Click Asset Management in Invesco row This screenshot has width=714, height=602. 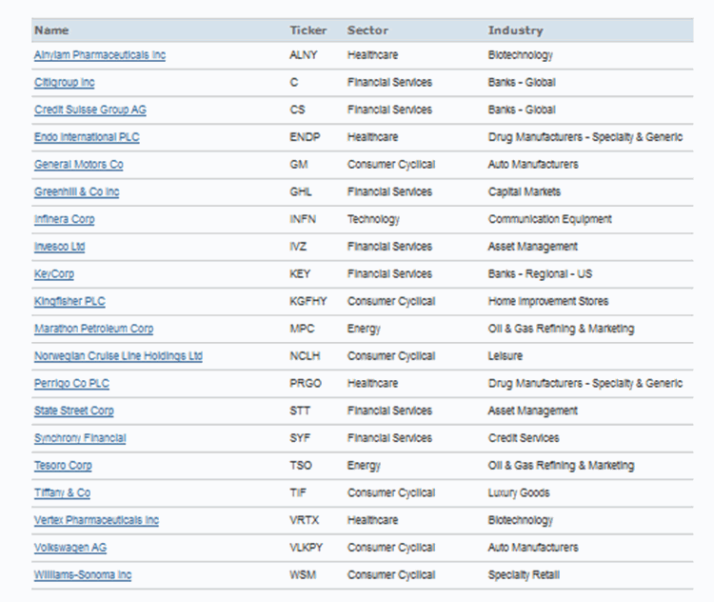click(x=533, y=247)
